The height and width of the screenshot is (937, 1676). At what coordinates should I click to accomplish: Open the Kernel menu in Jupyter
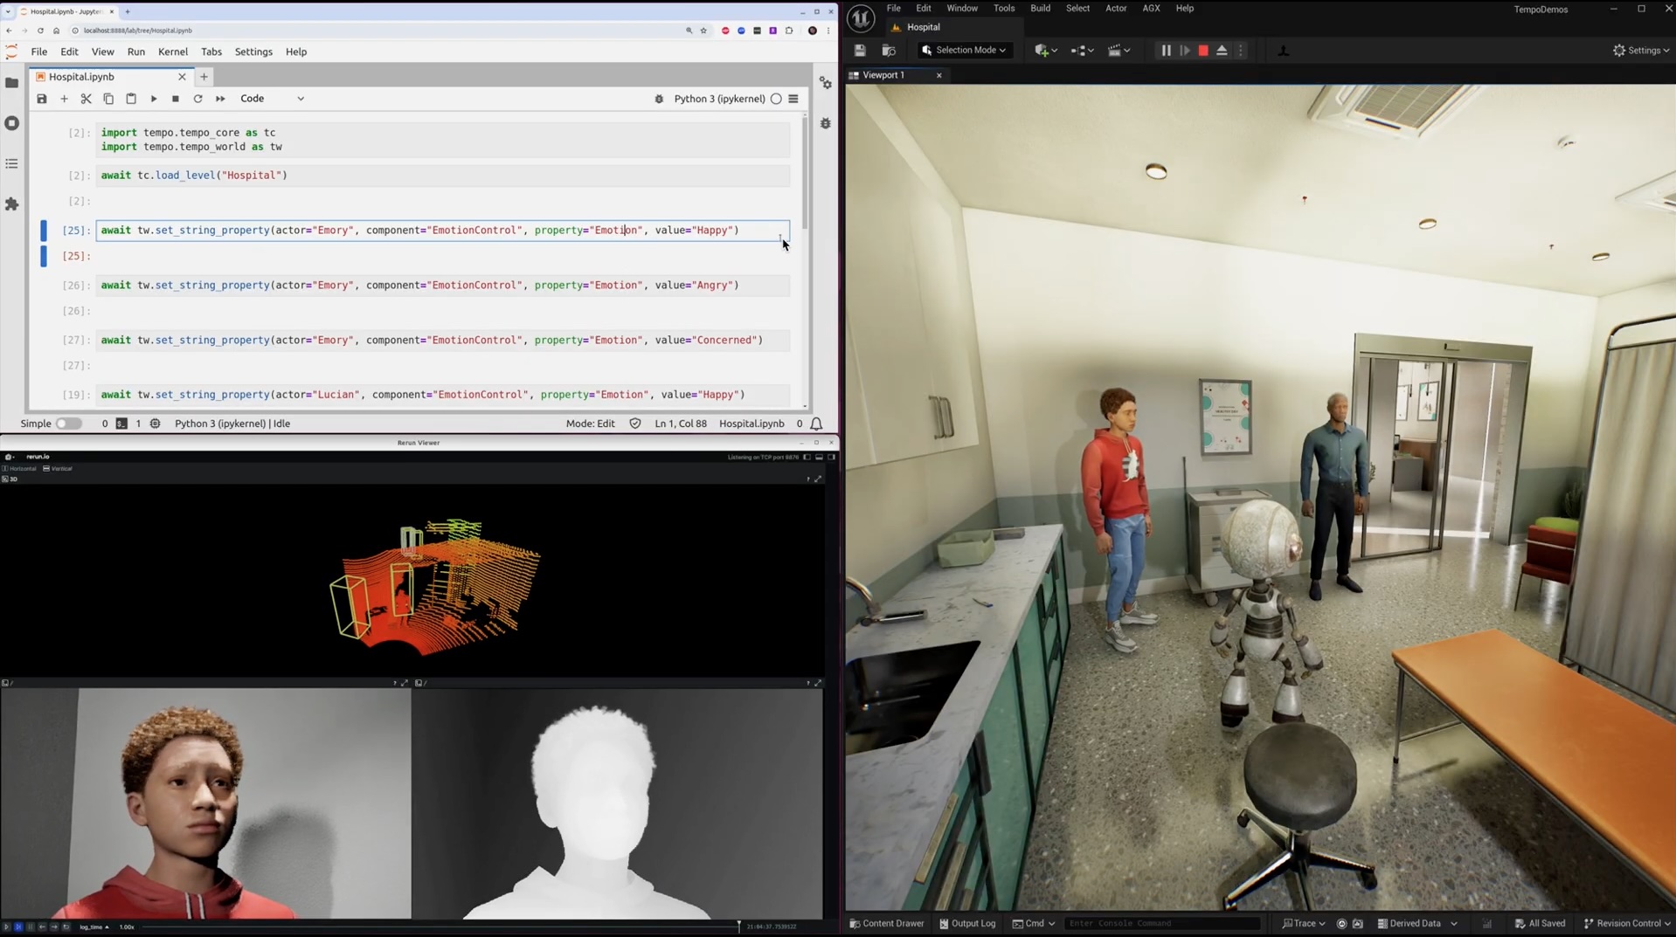(172, 52)
